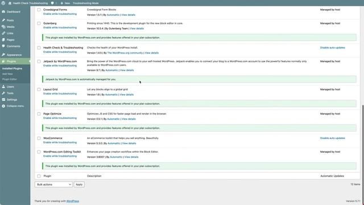View details for Health Check plugin

point(152,53)
